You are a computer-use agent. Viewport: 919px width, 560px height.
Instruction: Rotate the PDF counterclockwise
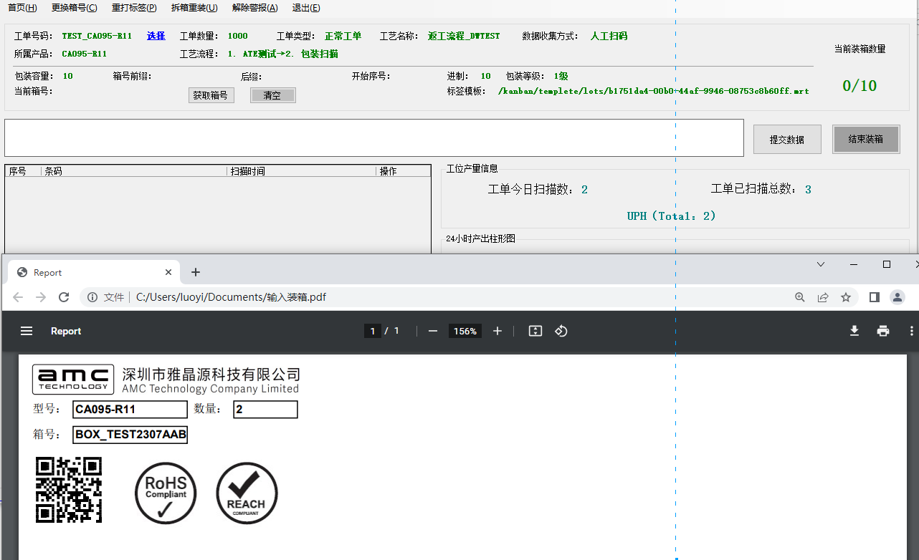click(561, 331)
